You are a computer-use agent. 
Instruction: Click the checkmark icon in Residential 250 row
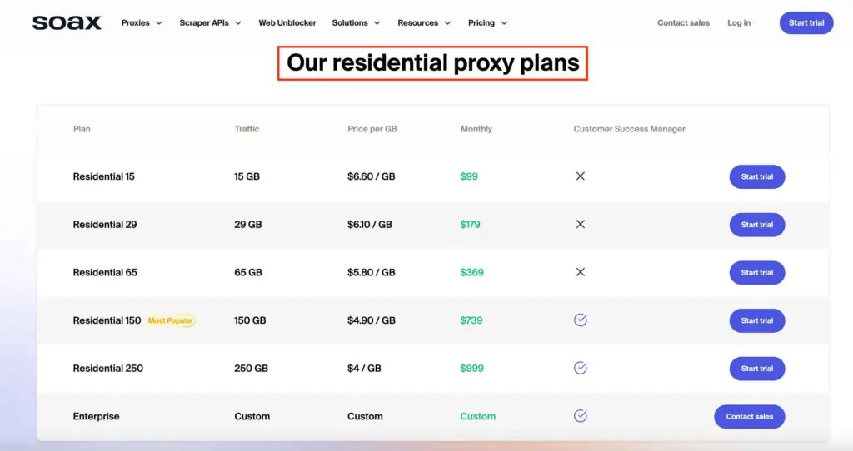(x=581, y=368)
